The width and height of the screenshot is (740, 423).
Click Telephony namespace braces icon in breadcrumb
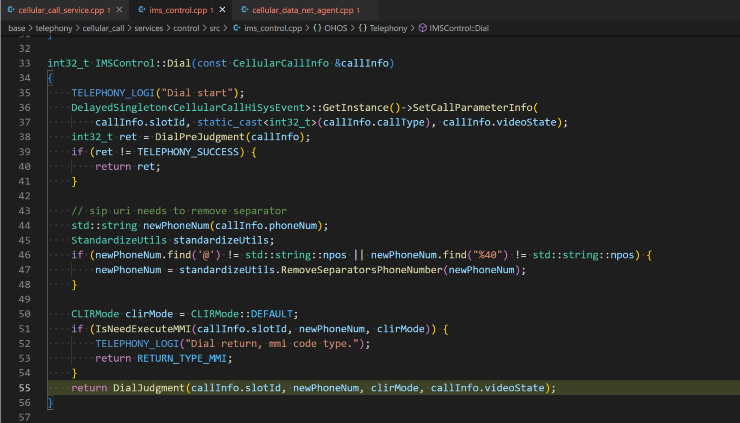click(363, 28)
